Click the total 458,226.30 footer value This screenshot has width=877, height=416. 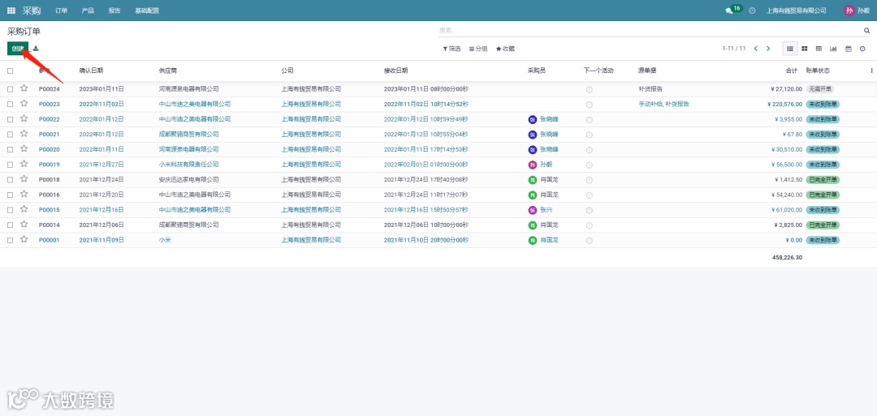coord(787,257)
